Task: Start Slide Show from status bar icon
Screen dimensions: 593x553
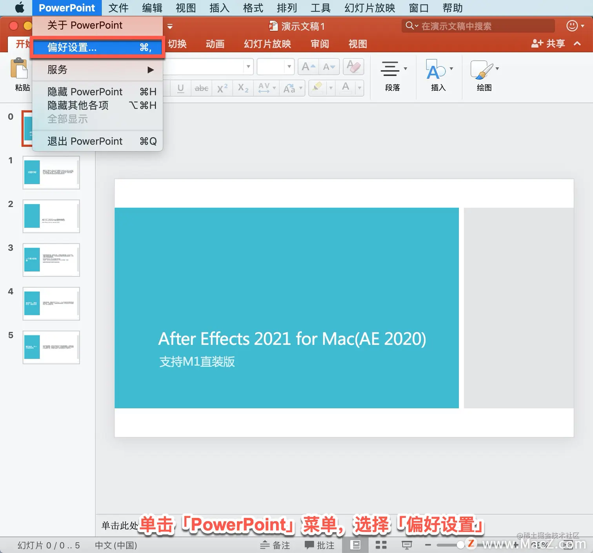Action: pyautogui.click(x=407, y=545)
